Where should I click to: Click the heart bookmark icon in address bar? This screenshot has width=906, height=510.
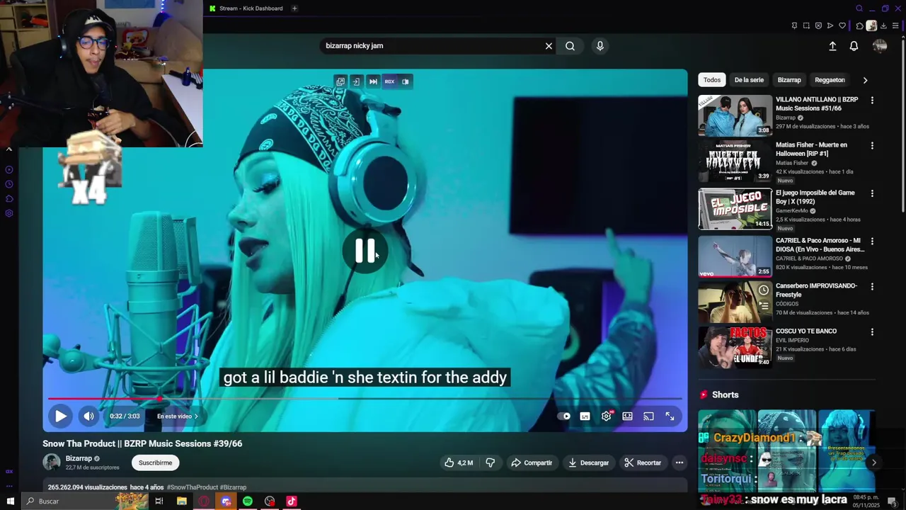(x=842, y=25)
